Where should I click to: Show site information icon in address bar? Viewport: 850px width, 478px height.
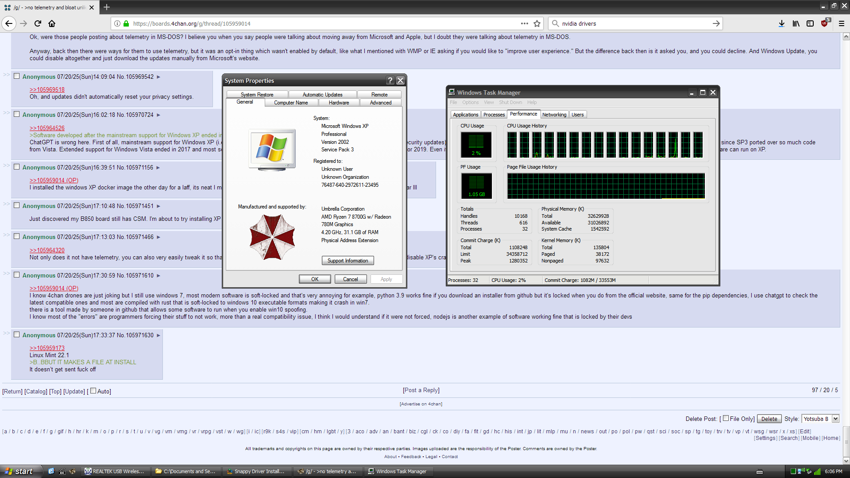click(x=117, y=23)
